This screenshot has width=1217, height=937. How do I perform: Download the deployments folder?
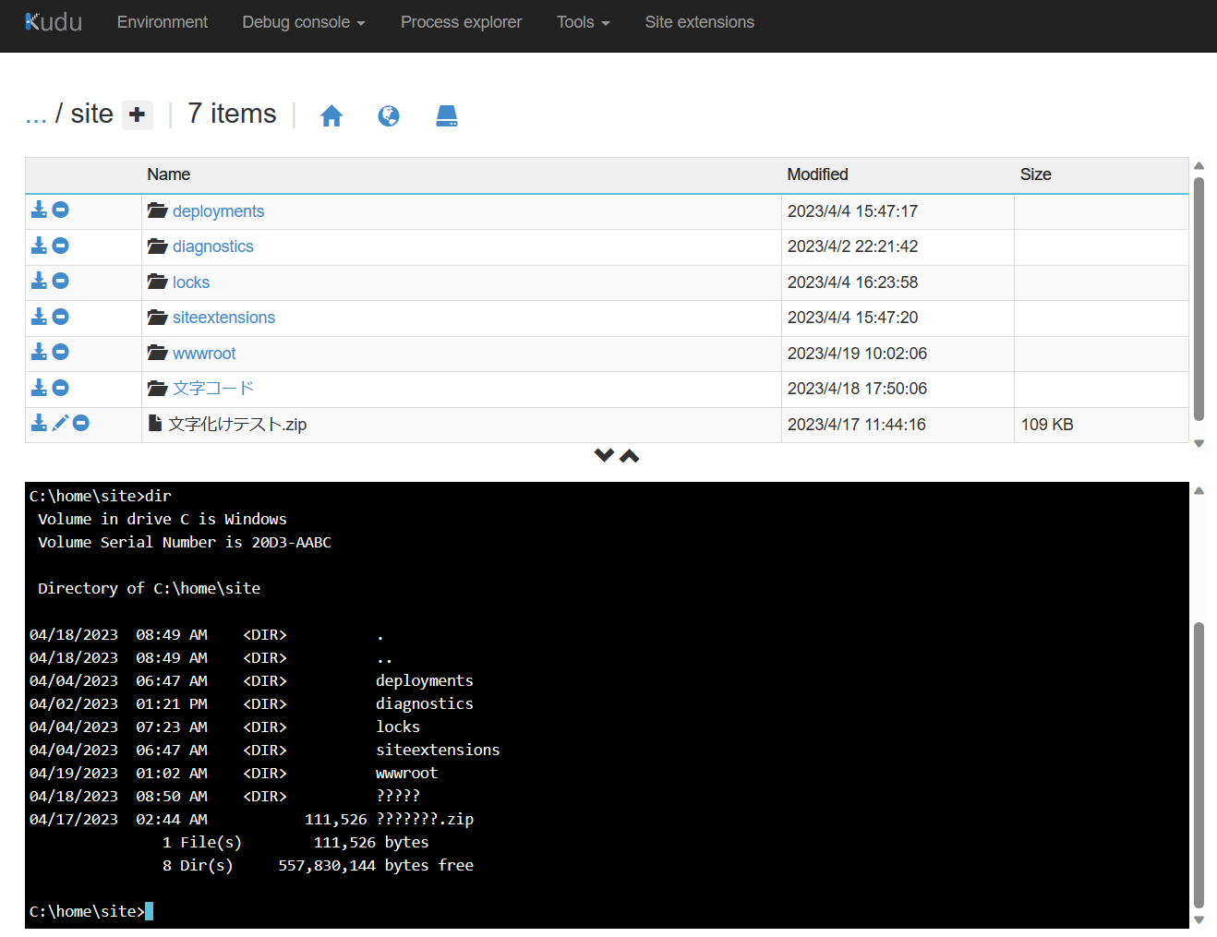pyautogui.click(x=39, y=210)
